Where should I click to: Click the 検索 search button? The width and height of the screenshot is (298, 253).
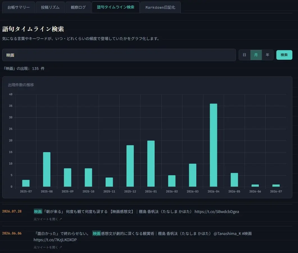pyautogui.click(x=284, y=55)
